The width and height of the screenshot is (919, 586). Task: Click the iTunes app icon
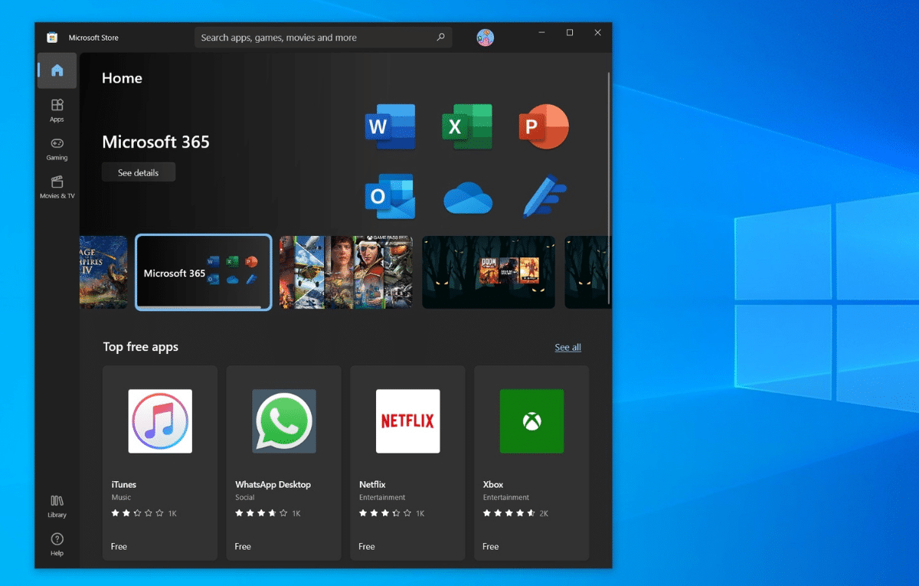click(x=160, y=421)
